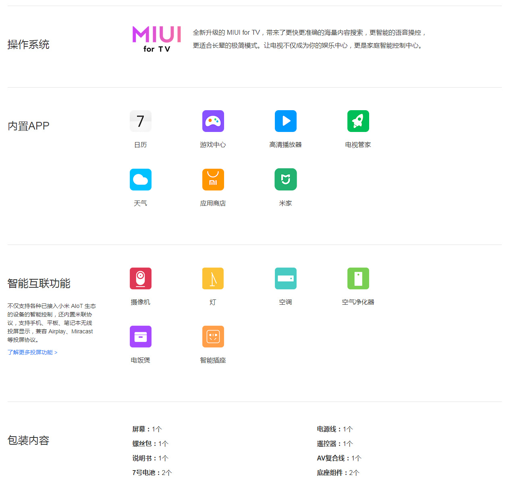Click the 摄像机 camera device icon
Screen dimensions: 509x498
pyautogui.click(x=141, y=278)
